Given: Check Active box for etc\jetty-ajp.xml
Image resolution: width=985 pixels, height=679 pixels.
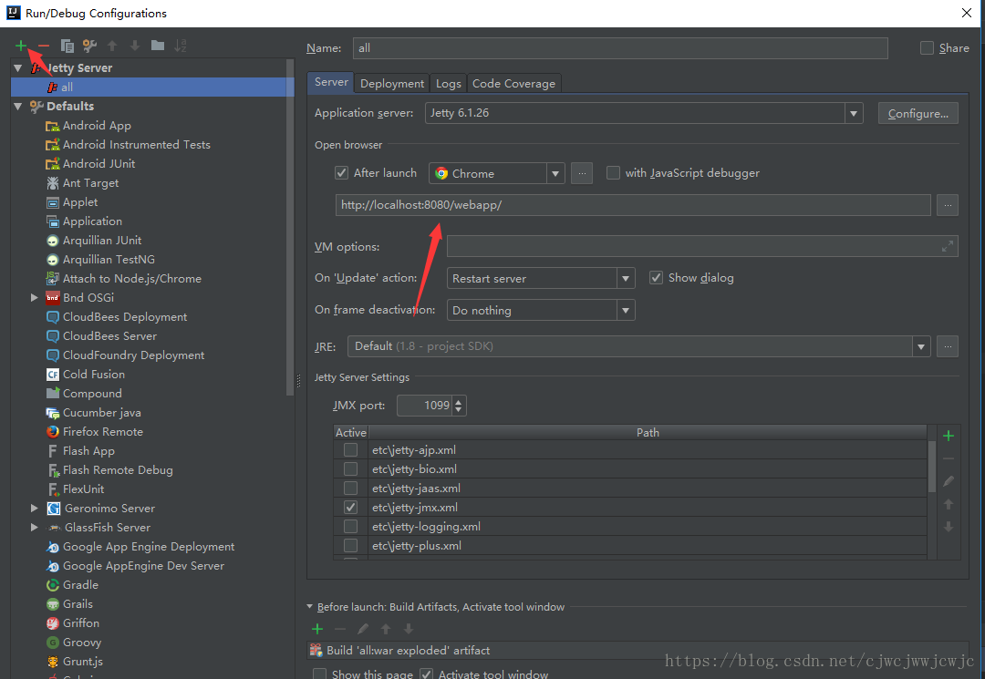Looking at the screenshot, I should point(350,450).
